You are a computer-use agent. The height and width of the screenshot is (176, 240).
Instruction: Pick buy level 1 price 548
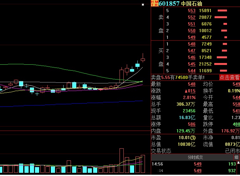[x=192, y=44]
